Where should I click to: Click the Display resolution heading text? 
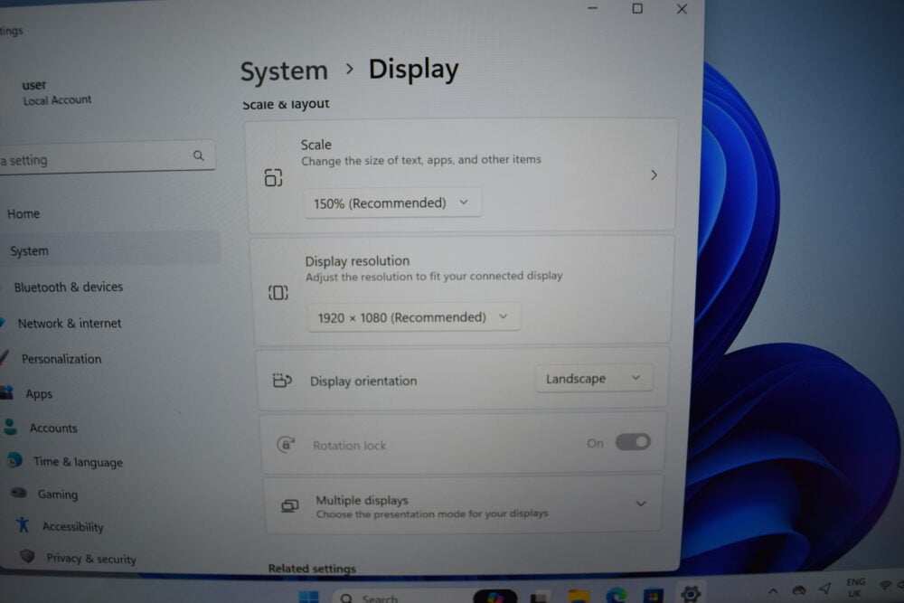[x=357, y=261]
